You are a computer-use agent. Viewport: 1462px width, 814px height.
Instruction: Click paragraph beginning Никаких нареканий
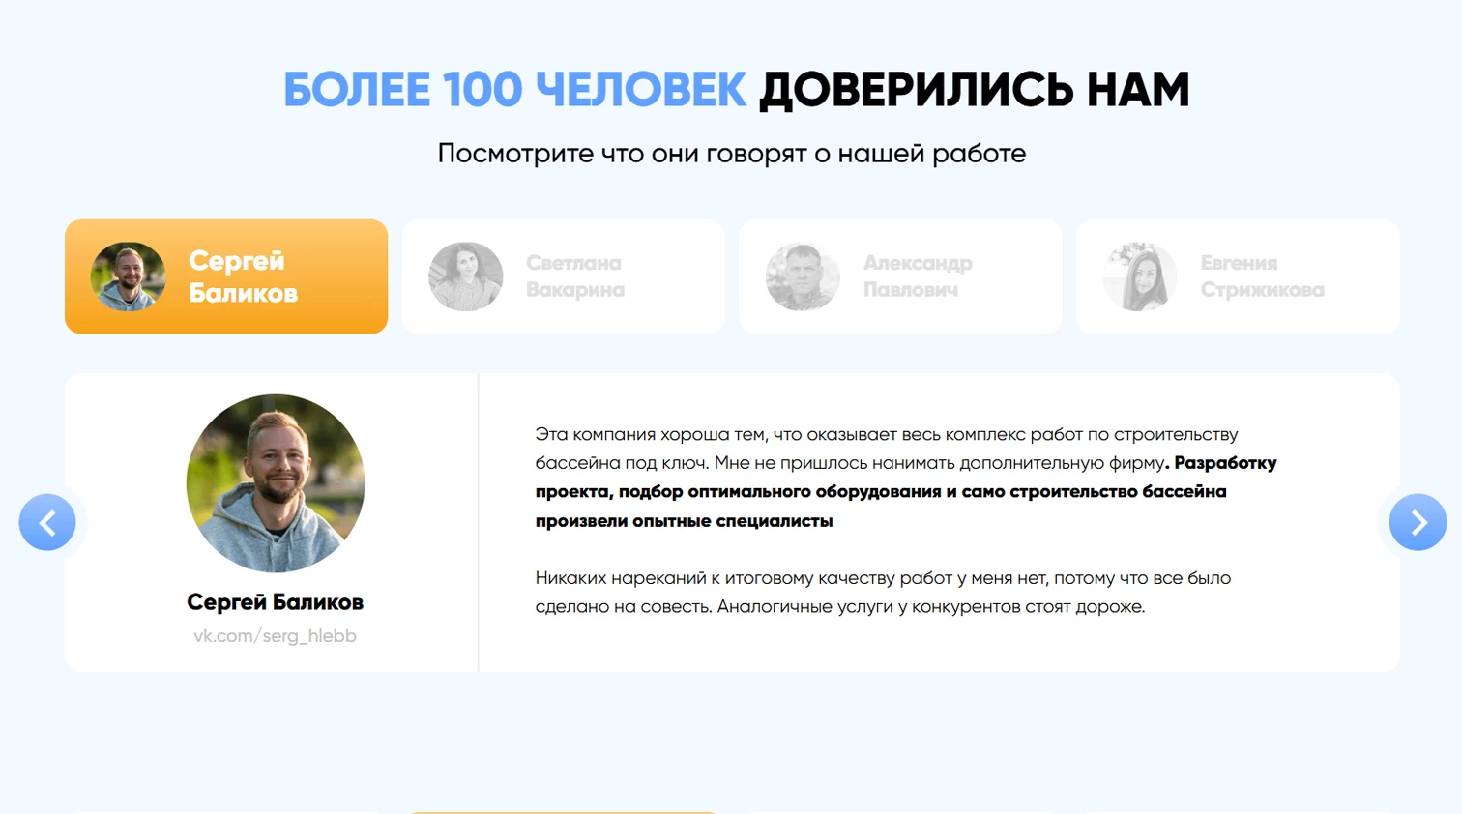coord(883,593)
